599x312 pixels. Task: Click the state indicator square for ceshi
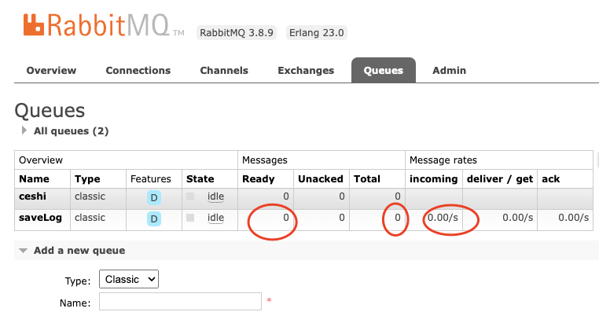point(190,196)
